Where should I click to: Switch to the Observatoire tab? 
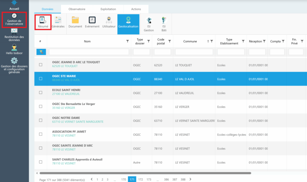(77, 9)
